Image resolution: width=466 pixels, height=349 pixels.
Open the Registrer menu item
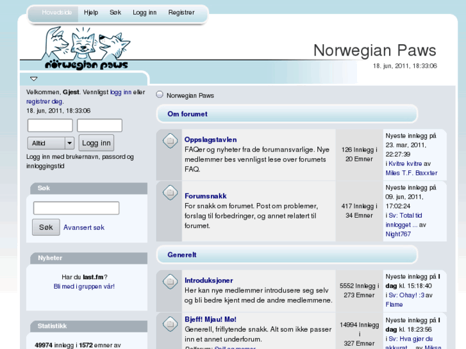(181, 12)
